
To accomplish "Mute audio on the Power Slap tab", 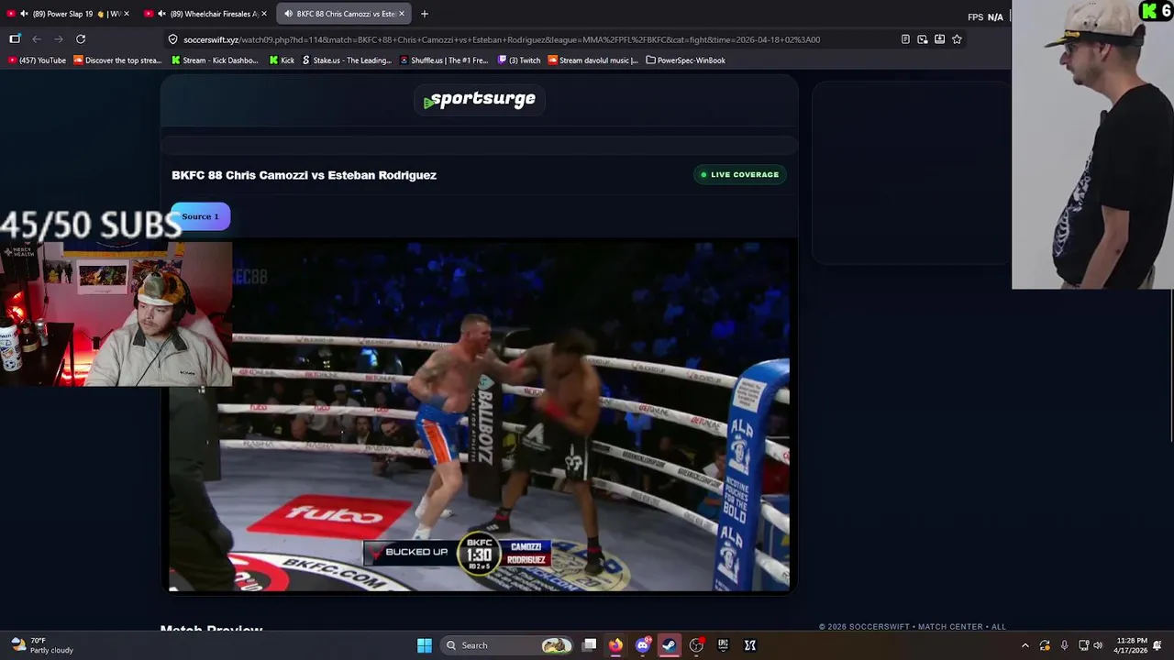I will coord(23,14).
